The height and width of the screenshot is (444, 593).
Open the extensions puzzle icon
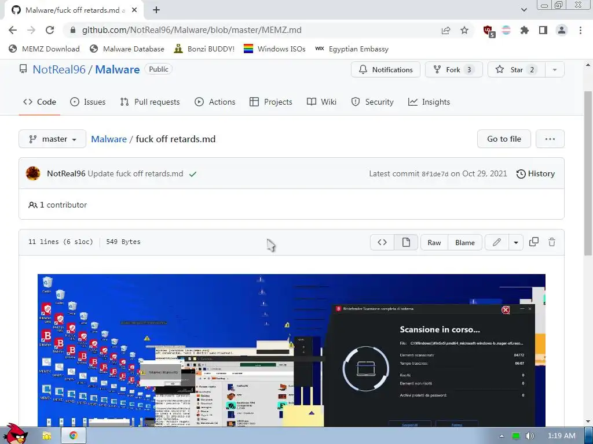pyautogui.click(x=524, y=30)
